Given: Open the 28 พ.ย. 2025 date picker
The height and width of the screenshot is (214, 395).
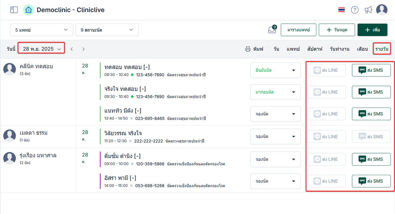Looking at the screenshot, I should coord(42,49).
